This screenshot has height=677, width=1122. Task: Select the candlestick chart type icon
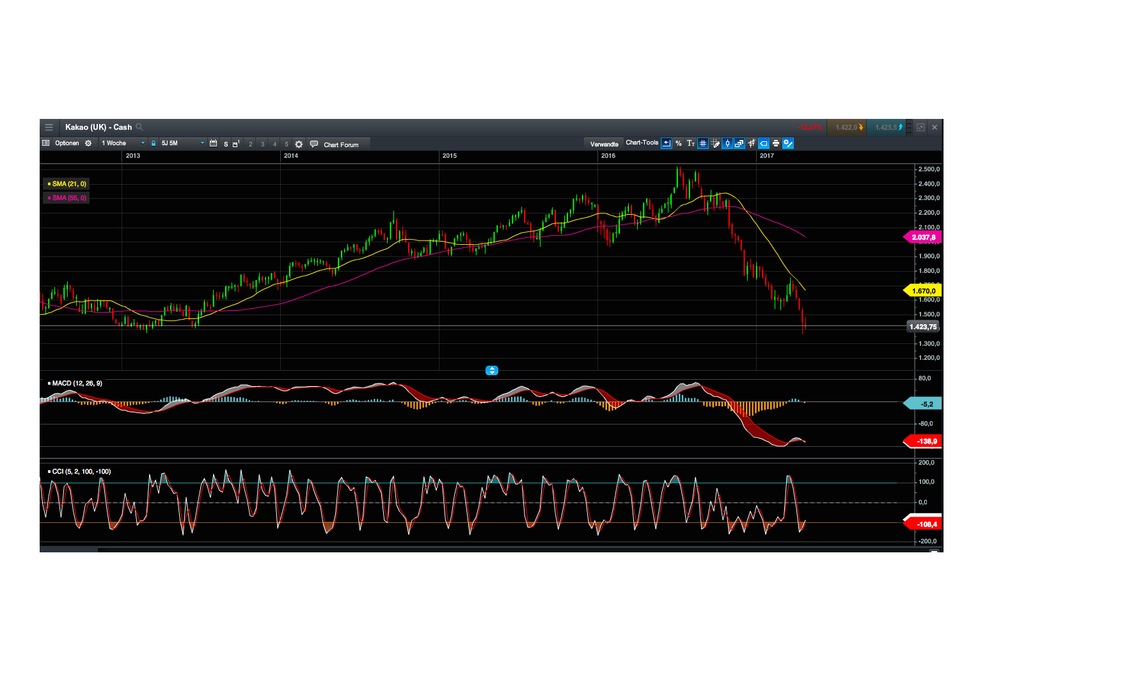(728, 143)
